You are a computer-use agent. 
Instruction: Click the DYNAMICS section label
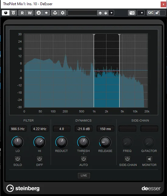(83, 121)
